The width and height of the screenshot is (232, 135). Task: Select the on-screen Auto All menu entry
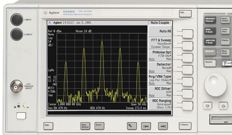pos(160,31)
